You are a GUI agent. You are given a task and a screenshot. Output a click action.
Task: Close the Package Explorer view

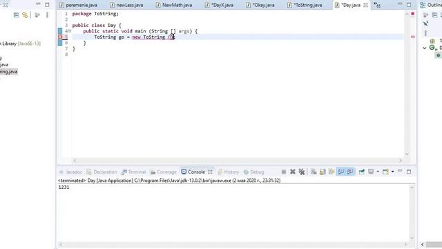click(x=6, y=5)
